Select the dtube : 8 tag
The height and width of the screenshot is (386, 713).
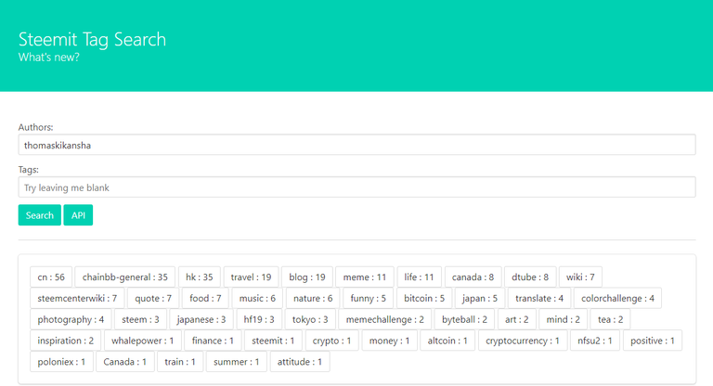(x=530, y=277)
